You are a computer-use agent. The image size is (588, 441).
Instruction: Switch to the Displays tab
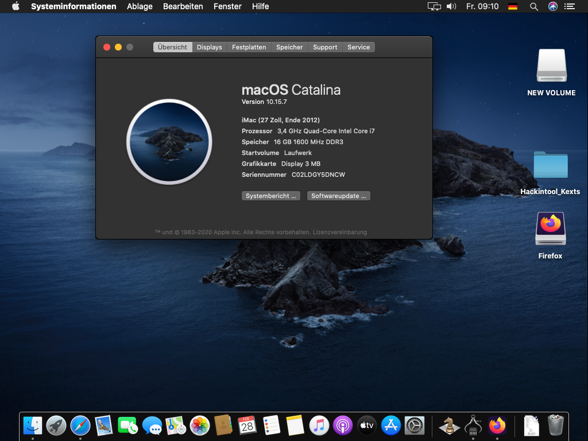209,47
